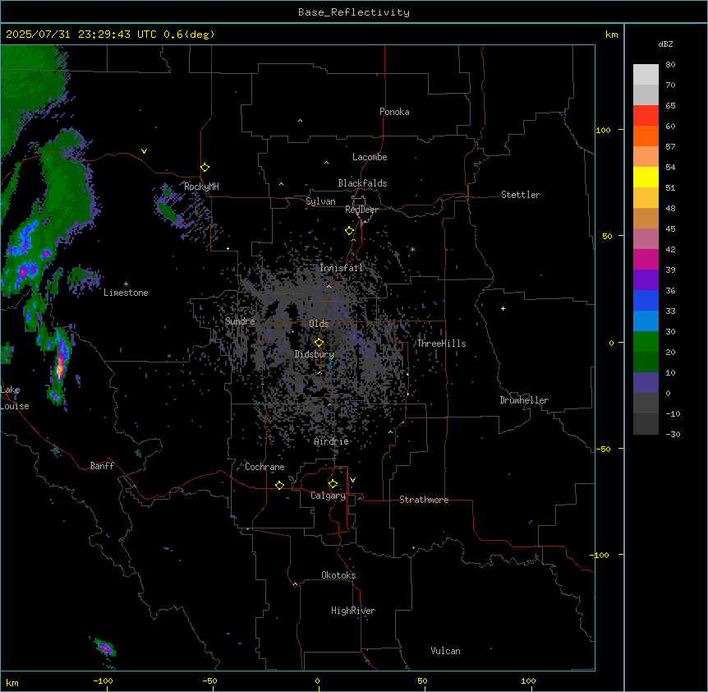Click the dBZ legend heading
708x692 pixels.
665,44
